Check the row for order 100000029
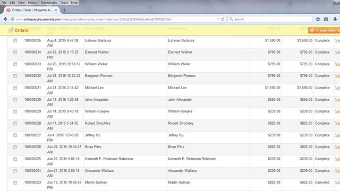 point(15,111)
